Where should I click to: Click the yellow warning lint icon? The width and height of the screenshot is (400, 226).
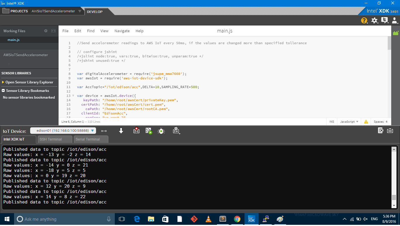pyautogui.click(x=366, y=121)
